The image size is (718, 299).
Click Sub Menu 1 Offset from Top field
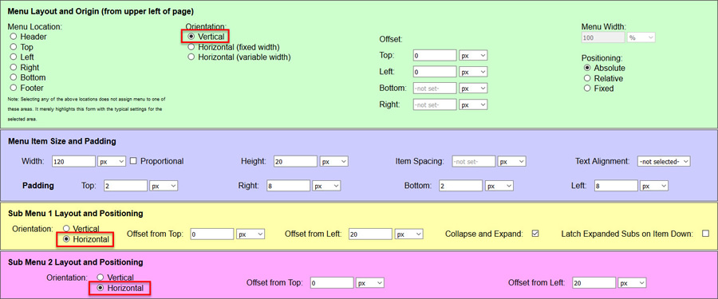[212, 234]
